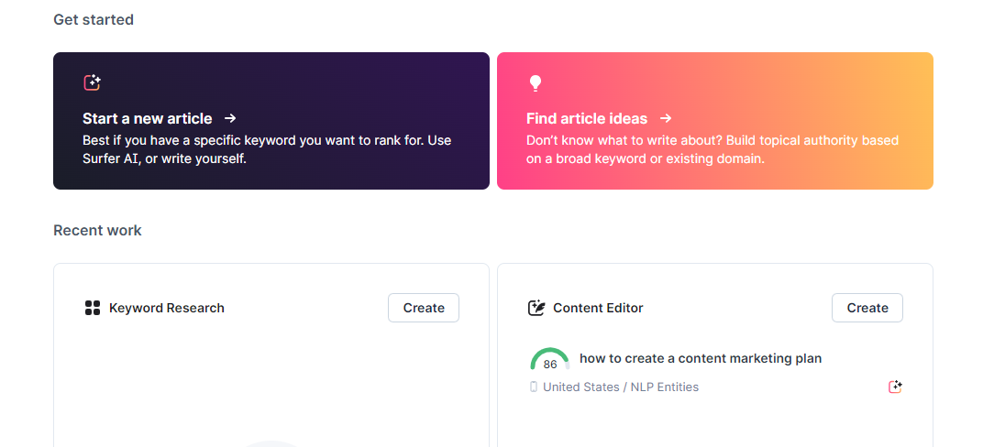Click the arrow beside Start a new article
The width and height of the screenshot is (983, 447).
pyautogui.click(x=230, y=118)
